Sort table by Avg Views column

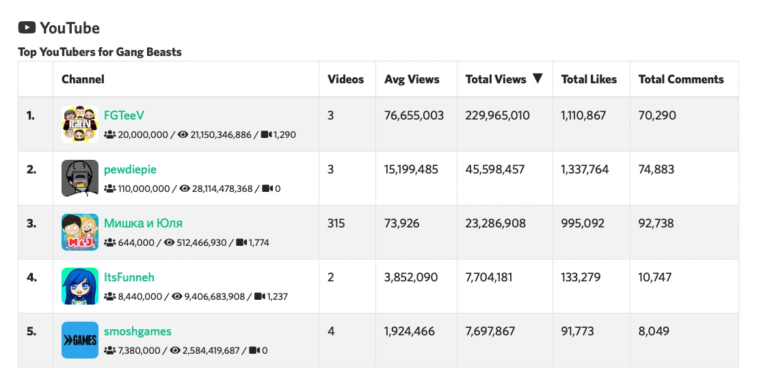coord(412,79)
